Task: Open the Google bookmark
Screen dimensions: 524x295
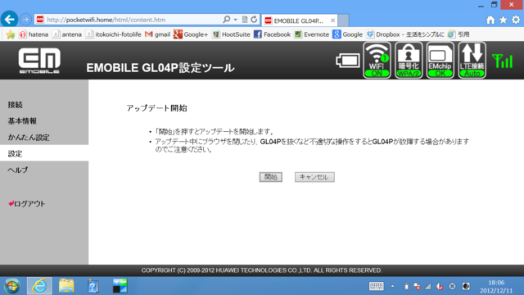Action: coord(347,34)
